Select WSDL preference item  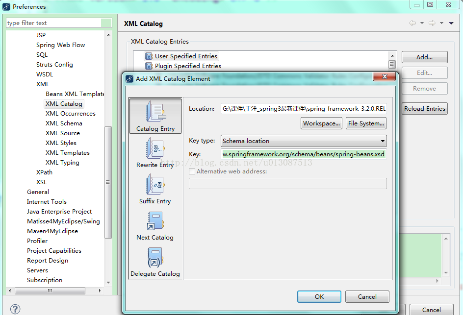[45, 74]
